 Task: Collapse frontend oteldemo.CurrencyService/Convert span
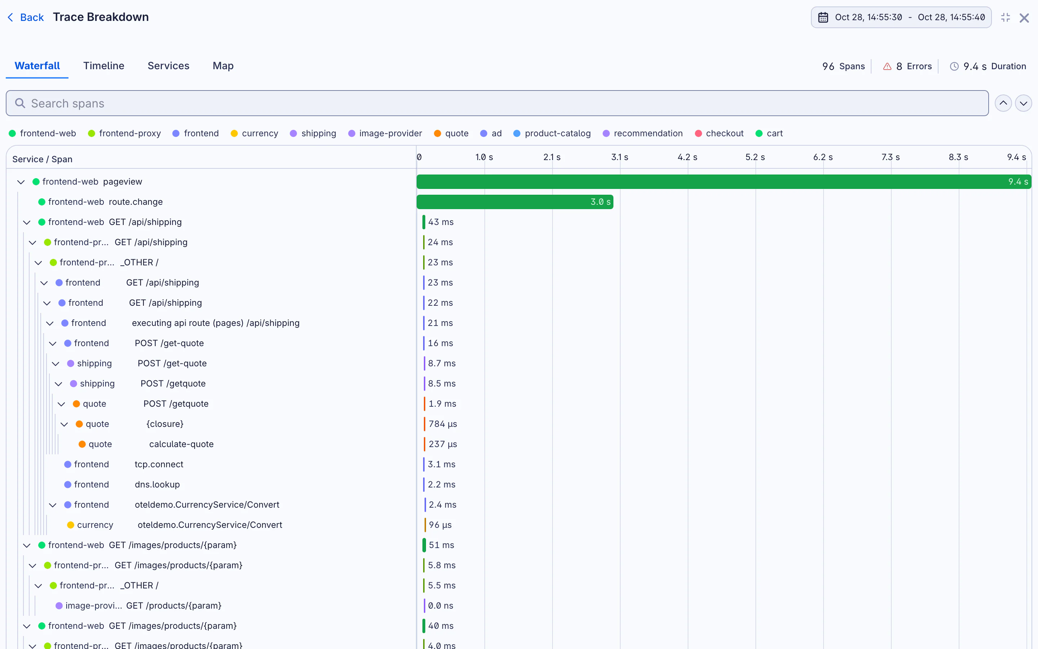click(x=53, y=504)
